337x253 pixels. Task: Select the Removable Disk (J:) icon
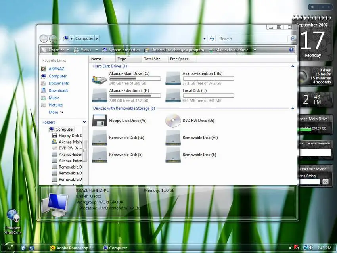(x=173, y=155)
